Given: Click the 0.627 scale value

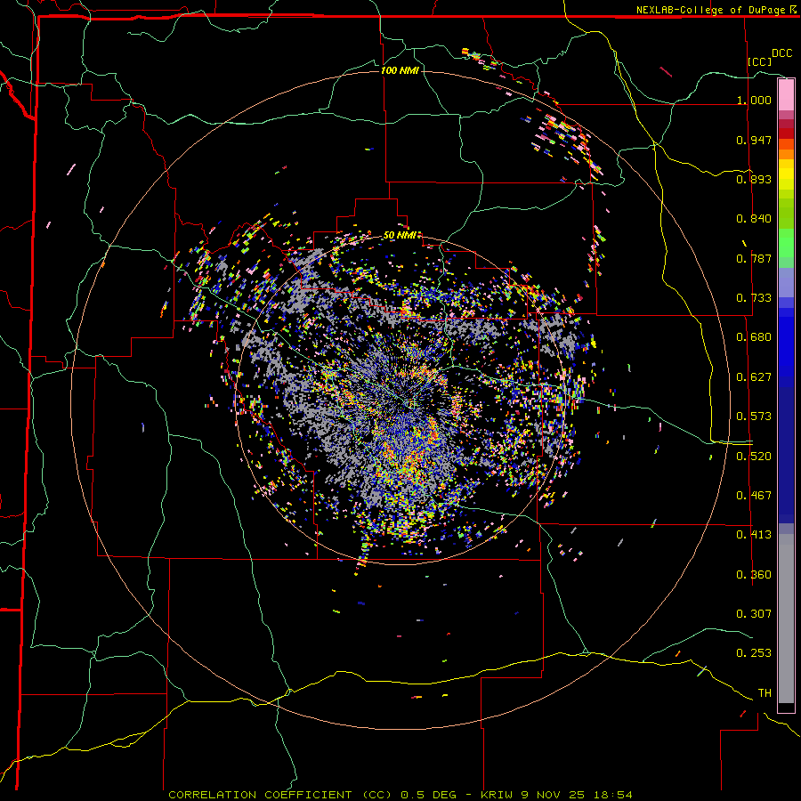Looking at the screenshot, I should point(754,377).
